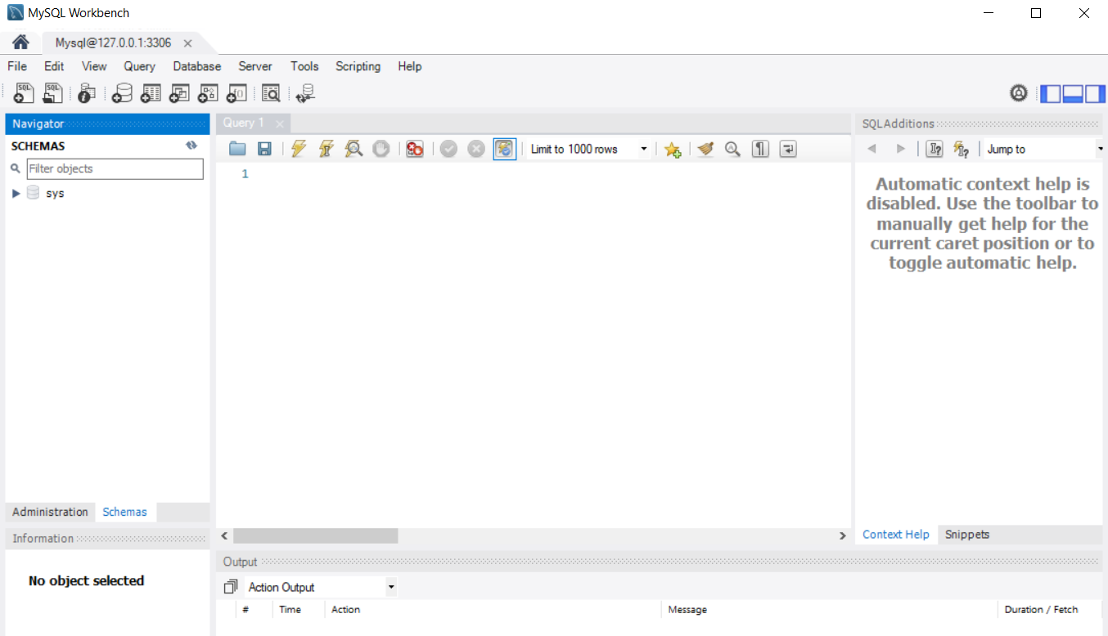Switch to the Administration tab
The image size is (1108, 636).
click(x=49, y=512)
